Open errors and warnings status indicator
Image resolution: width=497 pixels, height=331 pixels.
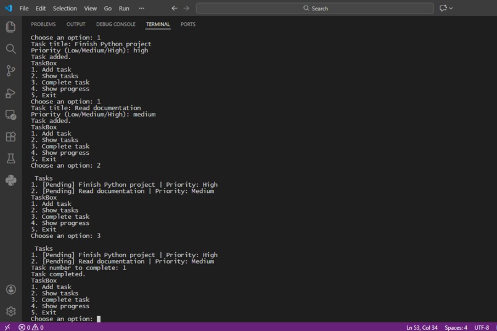(x=31, y=327)
